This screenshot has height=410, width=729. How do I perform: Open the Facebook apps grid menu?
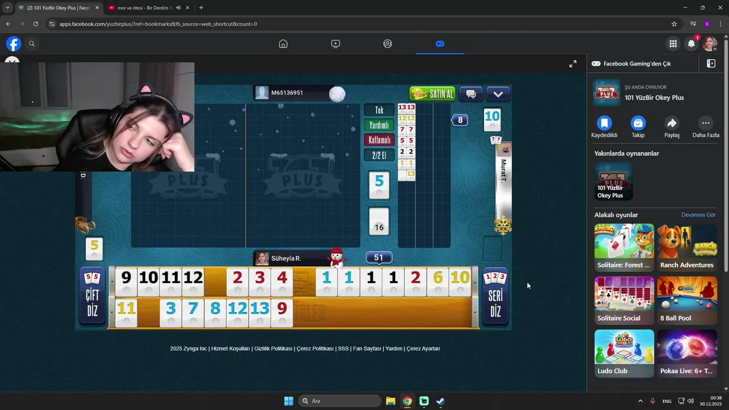(673, 44)
